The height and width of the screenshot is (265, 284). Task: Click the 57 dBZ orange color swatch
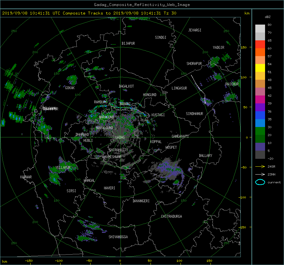click(260, 60)
